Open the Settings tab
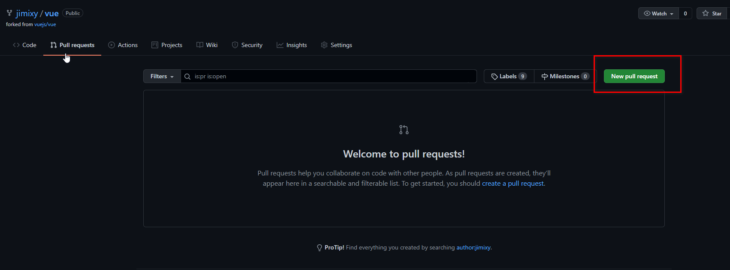The image size is (730, 270). point(337,45)
